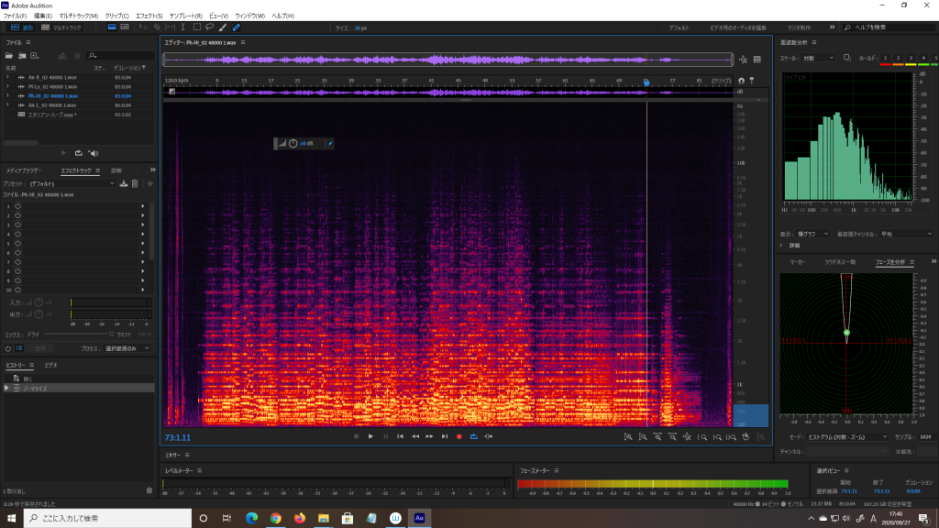Select the Paintbrush Selection tool
Image resolution: width=939 pixels, height=528 pixels.
click(x=223, y=27)
